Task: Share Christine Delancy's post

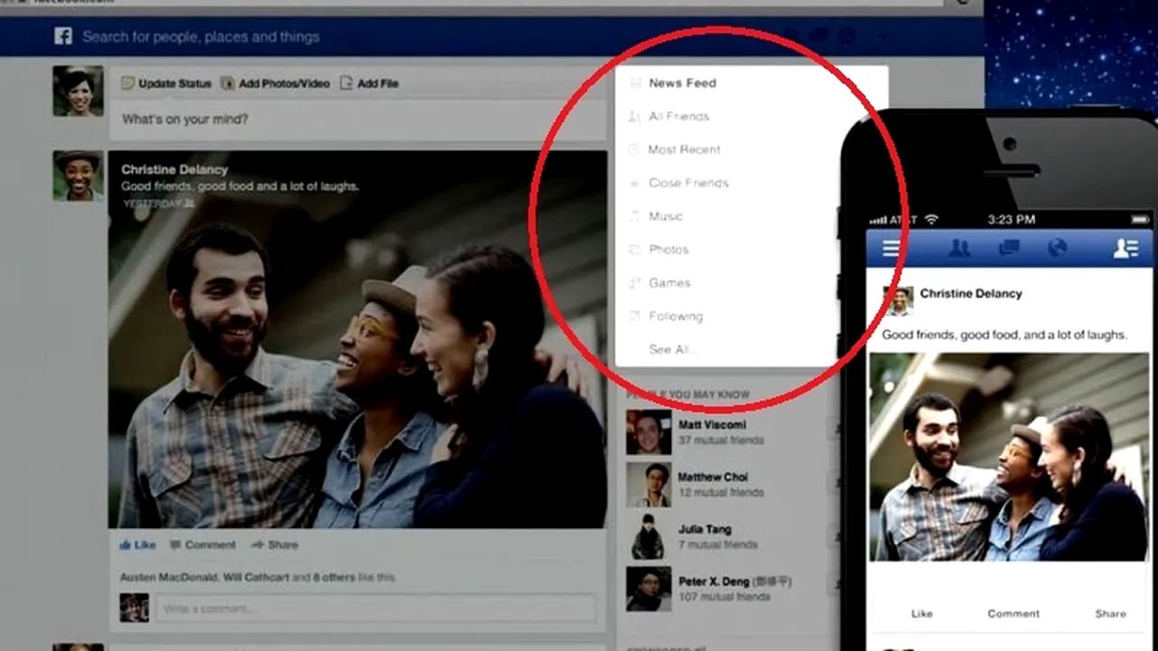Action: coord(274,544)
